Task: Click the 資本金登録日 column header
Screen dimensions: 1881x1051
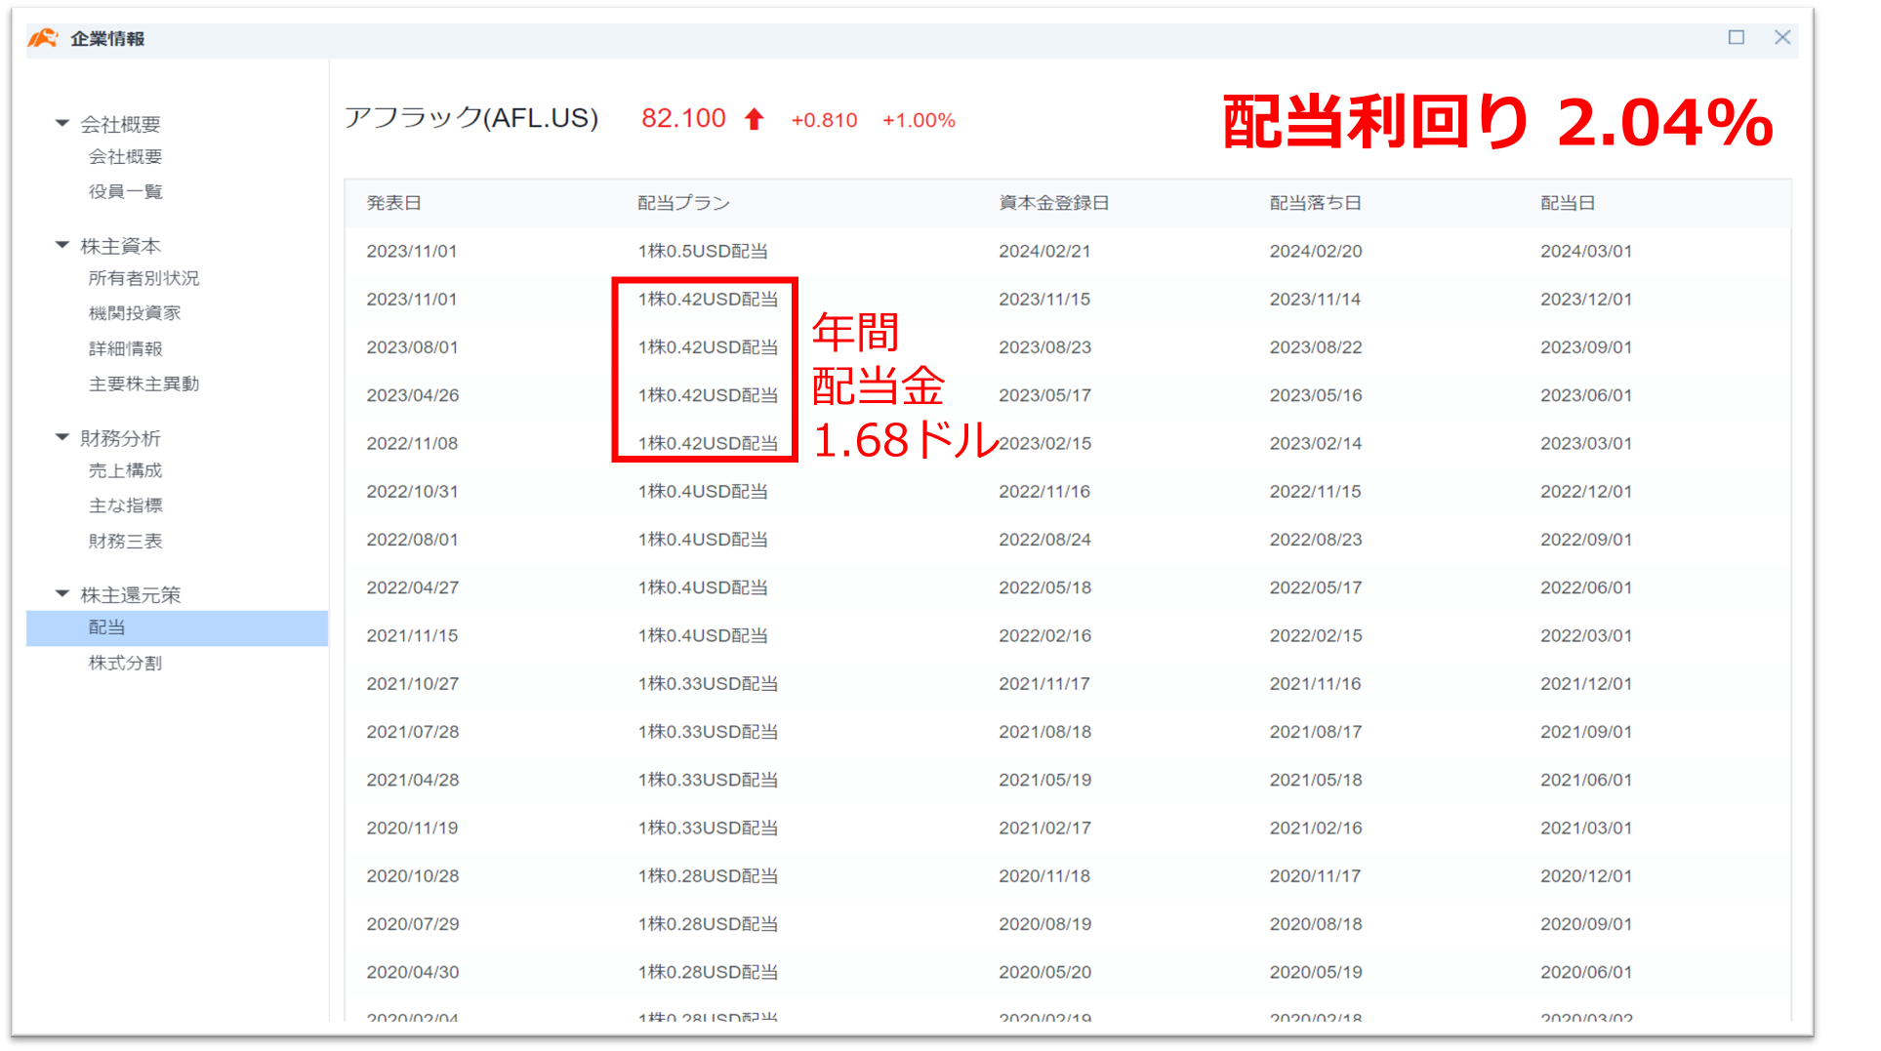Action: pos(1053,203)
